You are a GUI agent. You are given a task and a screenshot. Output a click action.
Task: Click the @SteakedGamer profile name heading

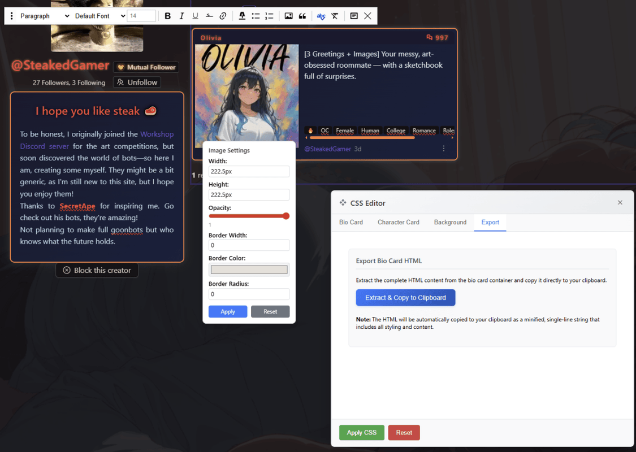tap(60, 66)
